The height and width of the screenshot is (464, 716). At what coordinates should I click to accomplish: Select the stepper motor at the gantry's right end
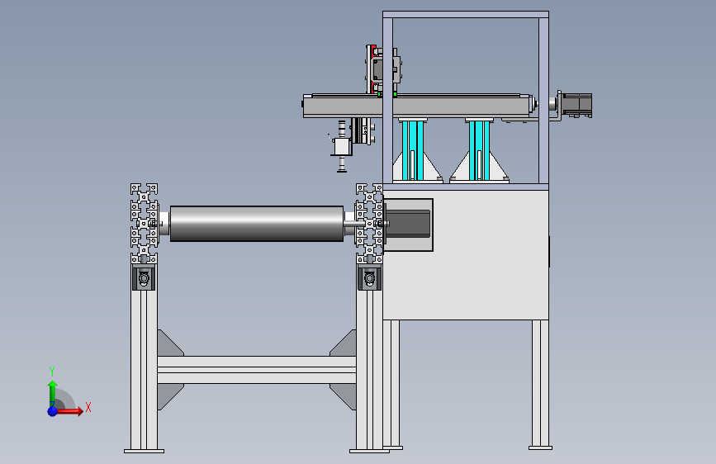[x=576, y=105]
